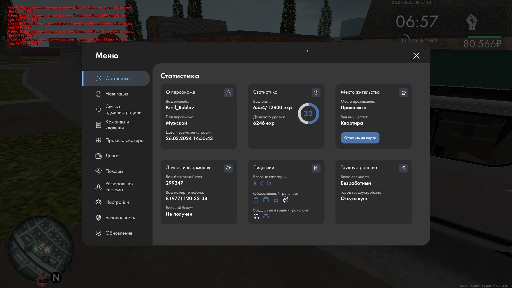Viewport: 512px width, 288px height.
Task: Click the airplane license icon
Action: 256,216
